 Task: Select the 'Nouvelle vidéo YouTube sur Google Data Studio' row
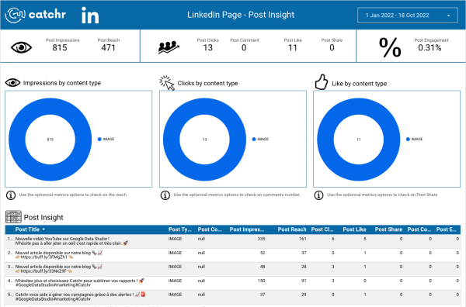[x=233, y=241]
